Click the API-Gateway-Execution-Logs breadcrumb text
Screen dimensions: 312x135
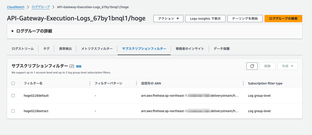[93, 7]
